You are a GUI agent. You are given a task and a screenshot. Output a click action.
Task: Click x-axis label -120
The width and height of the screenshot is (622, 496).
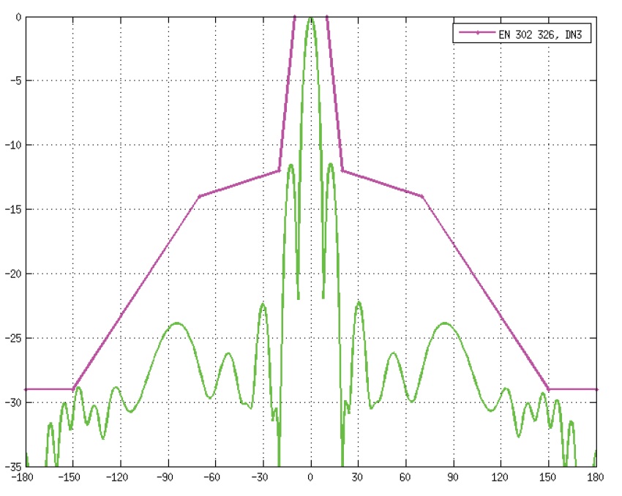coord(117,478)
